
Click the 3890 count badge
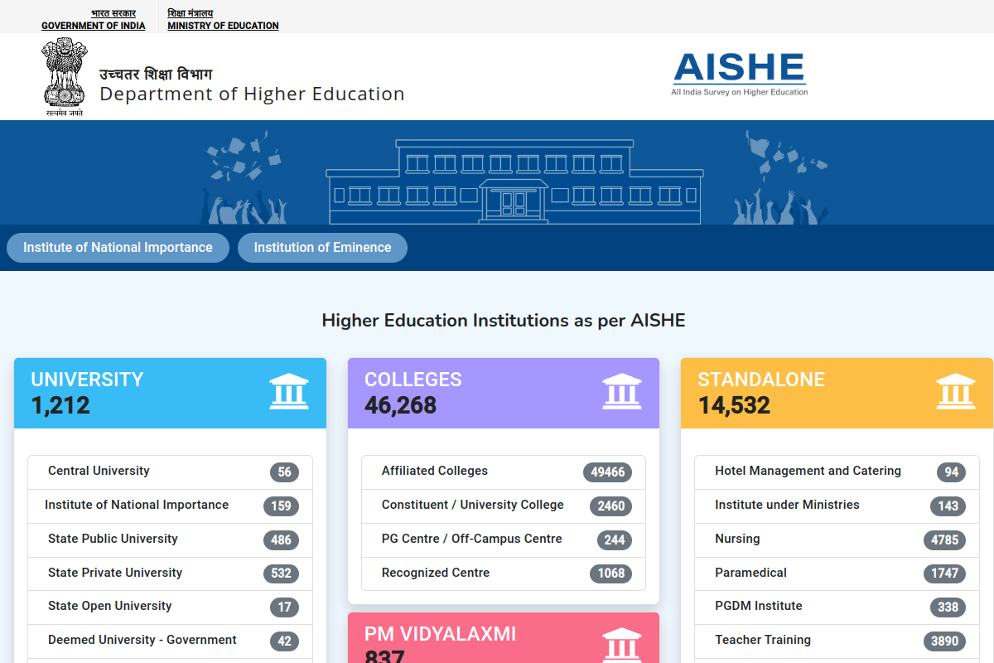click(944, 641)
